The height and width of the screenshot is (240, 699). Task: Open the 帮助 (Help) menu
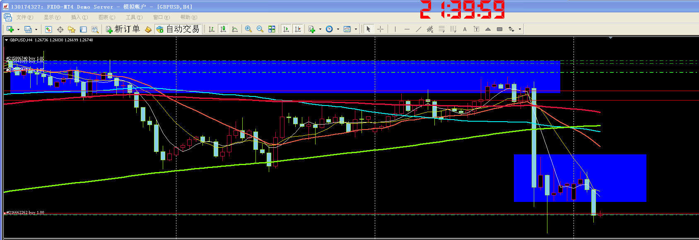(x=188, y=17)
